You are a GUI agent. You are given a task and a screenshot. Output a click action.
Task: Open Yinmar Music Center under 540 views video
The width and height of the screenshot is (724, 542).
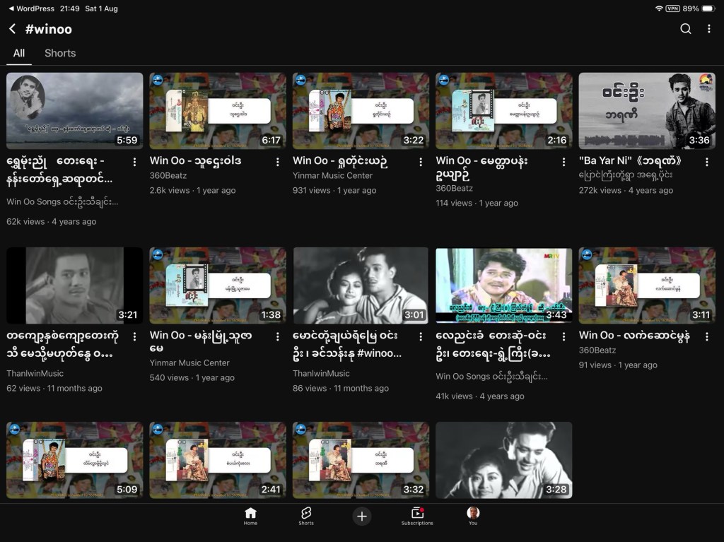point(189,363)
